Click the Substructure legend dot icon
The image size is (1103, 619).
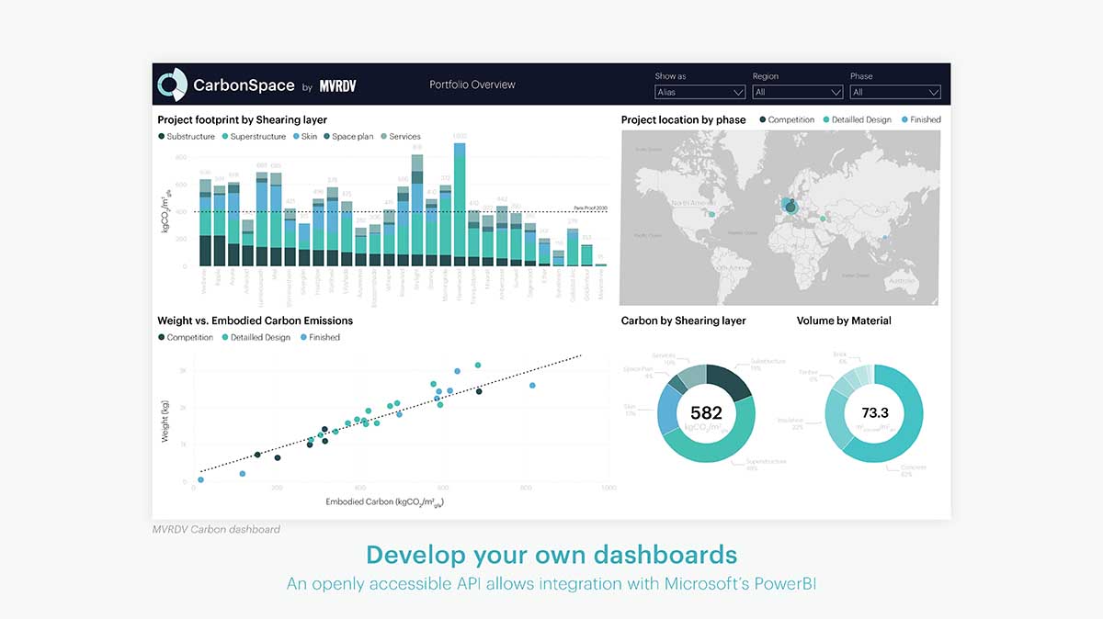[x=161, y=136]
